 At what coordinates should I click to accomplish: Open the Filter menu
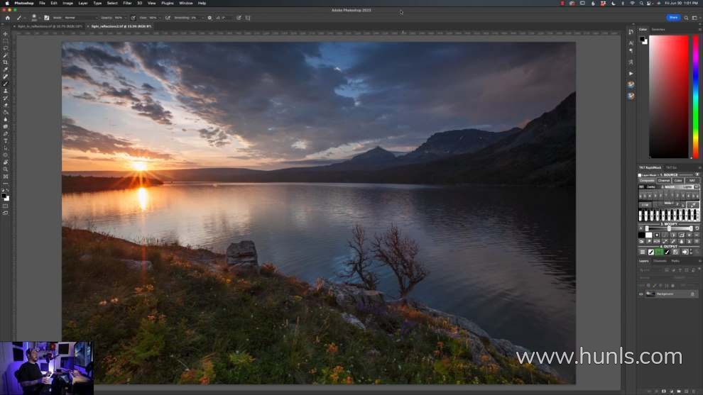click(127, 3)
